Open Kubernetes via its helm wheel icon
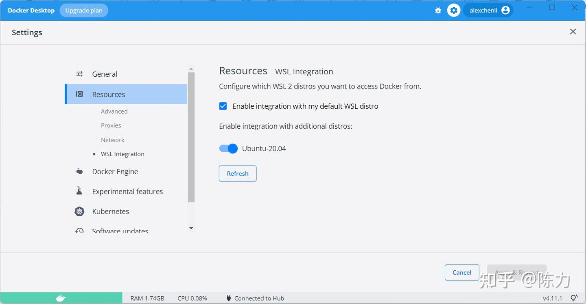This screenshot has height=304, width=586. [79, 211]
